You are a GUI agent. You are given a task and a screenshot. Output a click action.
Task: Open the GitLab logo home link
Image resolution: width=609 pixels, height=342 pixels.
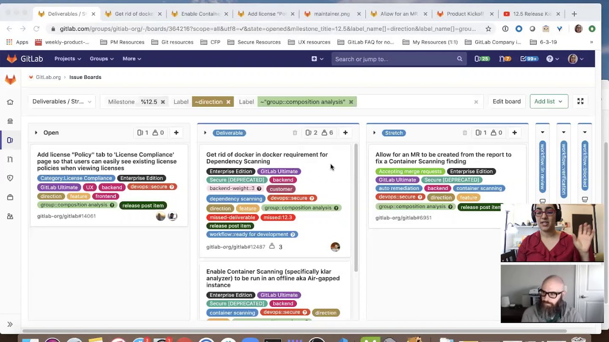(x=24, y=59)
